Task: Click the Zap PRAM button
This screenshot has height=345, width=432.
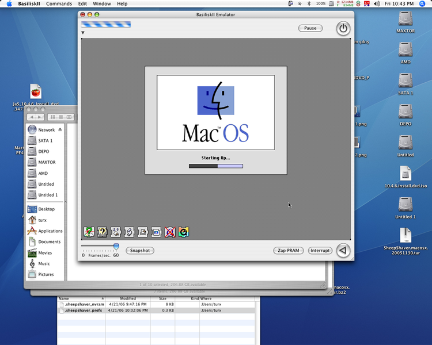Action: coord(288,250)
